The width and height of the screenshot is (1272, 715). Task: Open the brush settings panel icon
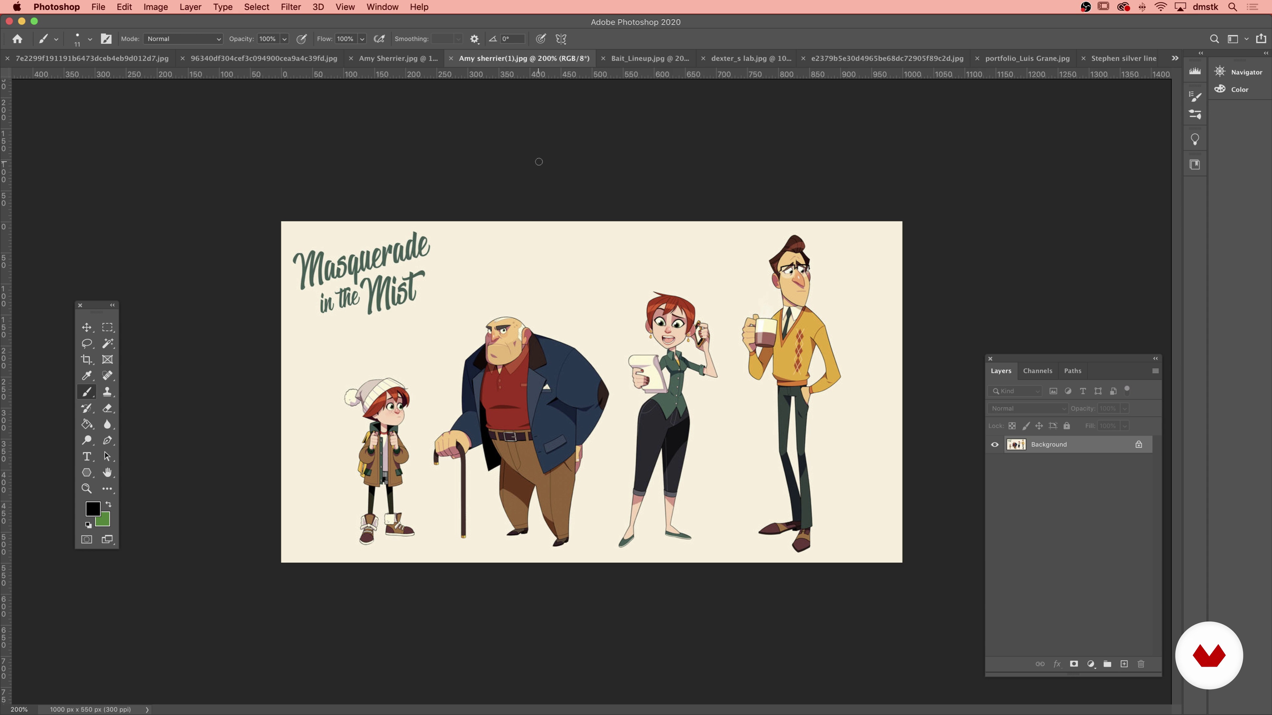click(x=1195, y=96)
